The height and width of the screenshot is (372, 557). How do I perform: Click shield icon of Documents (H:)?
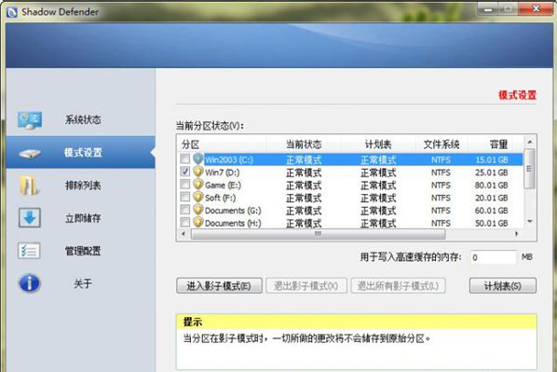click(x=198, y=223)
